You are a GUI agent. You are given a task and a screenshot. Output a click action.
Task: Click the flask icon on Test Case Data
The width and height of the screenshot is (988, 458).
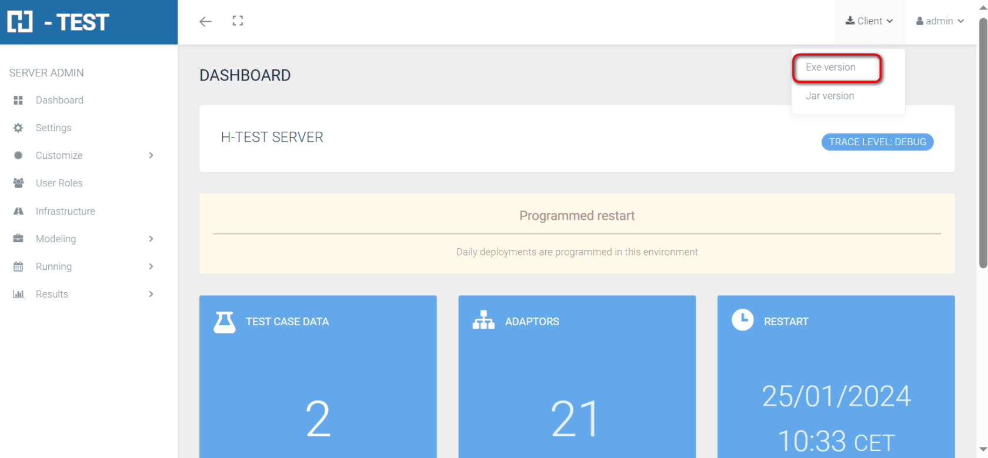click(224, 322)
